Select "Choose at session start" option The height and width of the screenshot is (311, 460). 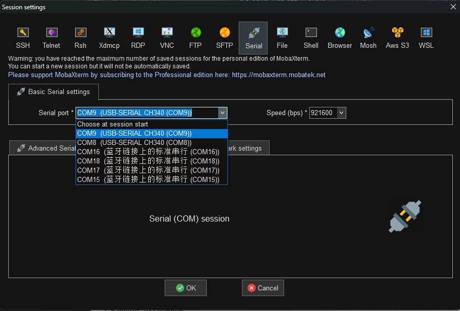152,124
